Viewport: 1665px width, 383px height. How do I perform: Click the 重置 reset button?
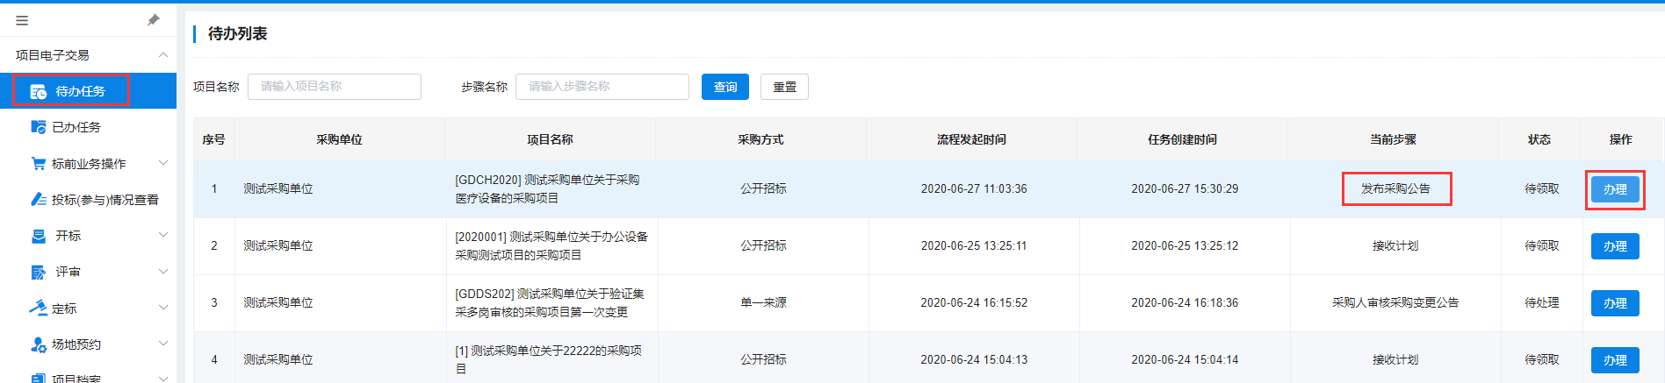click(x=784, y=87)
